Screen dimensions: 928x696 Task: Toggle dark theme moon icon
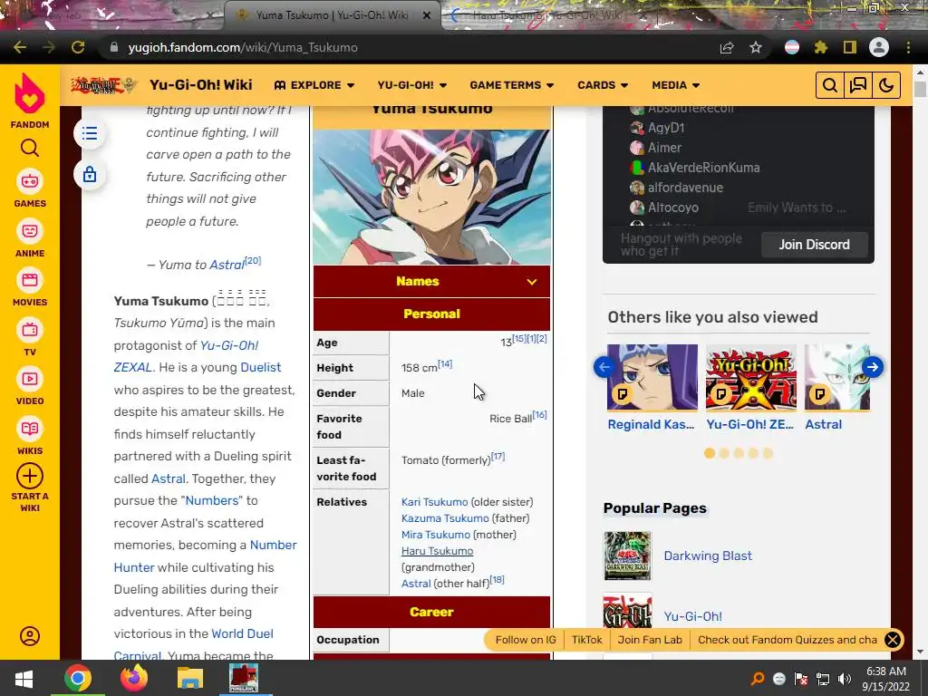[x=886, y=85]
